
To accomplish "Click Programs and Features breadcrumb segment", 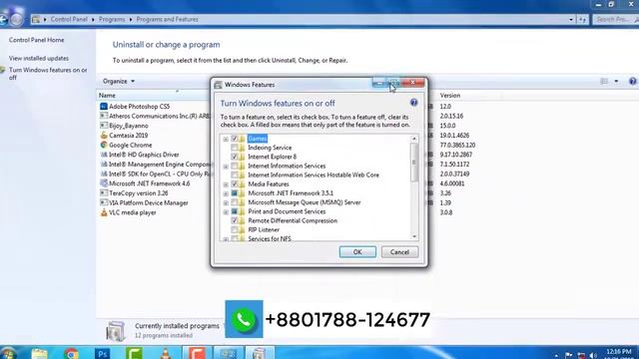I will 167,19.
